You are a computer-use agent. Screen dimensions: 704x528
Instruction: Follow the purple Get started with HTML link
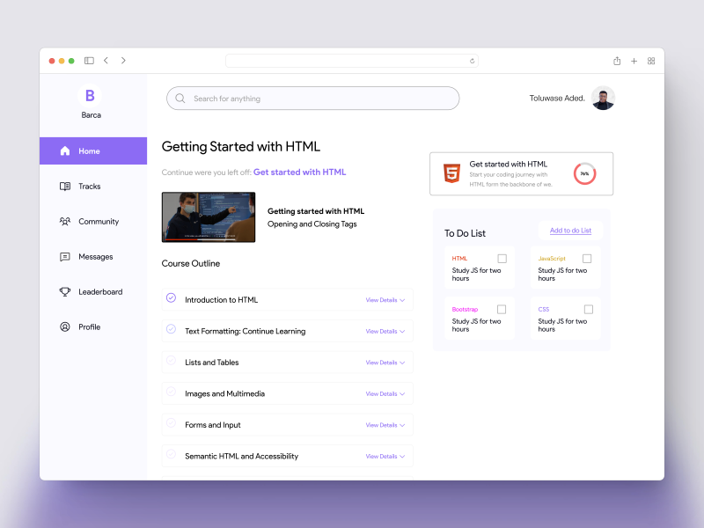point(299,172)
